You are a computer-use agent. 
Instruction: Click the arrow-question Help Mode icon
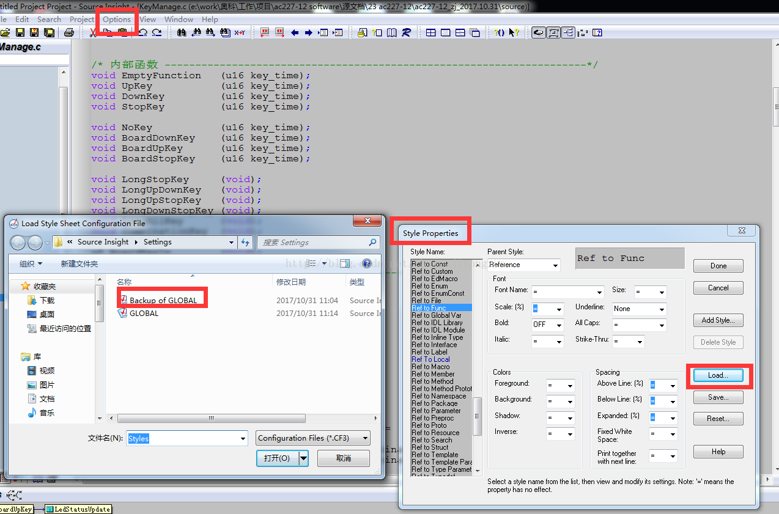coord(514,32)
